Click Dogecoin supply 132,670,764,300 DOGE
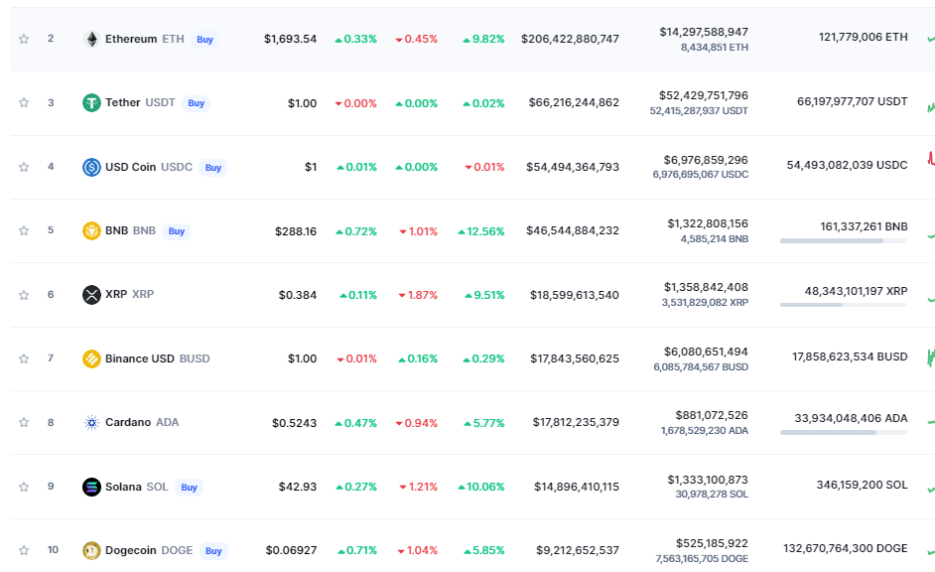Image resolution: width=935 pixels, height=572 pixels. pyautogui.click(x=846, y=548)
